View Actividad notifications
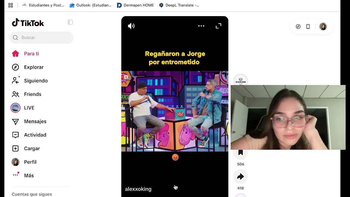The width and height of the screenshot is (350, 197). point(29,135)
